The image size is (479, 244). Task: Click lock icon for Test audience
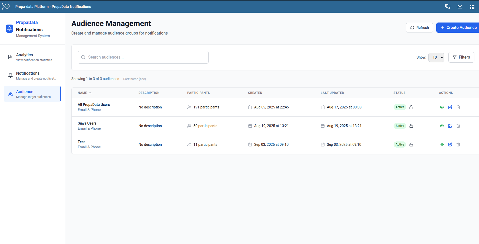click(x=411, y=145)
